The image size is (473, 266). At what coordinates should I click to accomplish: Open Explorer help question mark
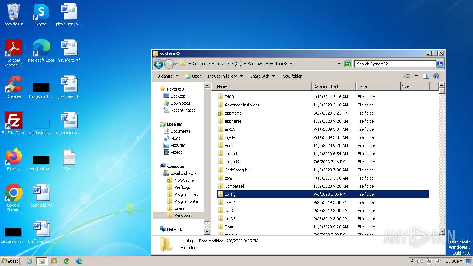(x=436, y=76)
